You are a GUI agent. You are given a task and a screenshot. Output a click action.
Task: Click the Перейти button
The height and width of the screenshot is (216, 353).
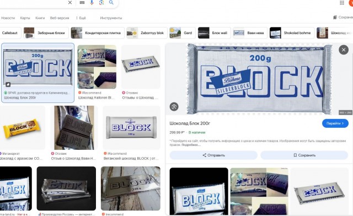335,123
